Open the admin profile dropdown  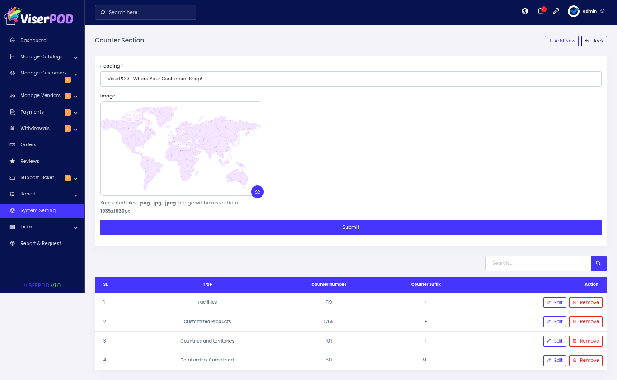(586, 11)
